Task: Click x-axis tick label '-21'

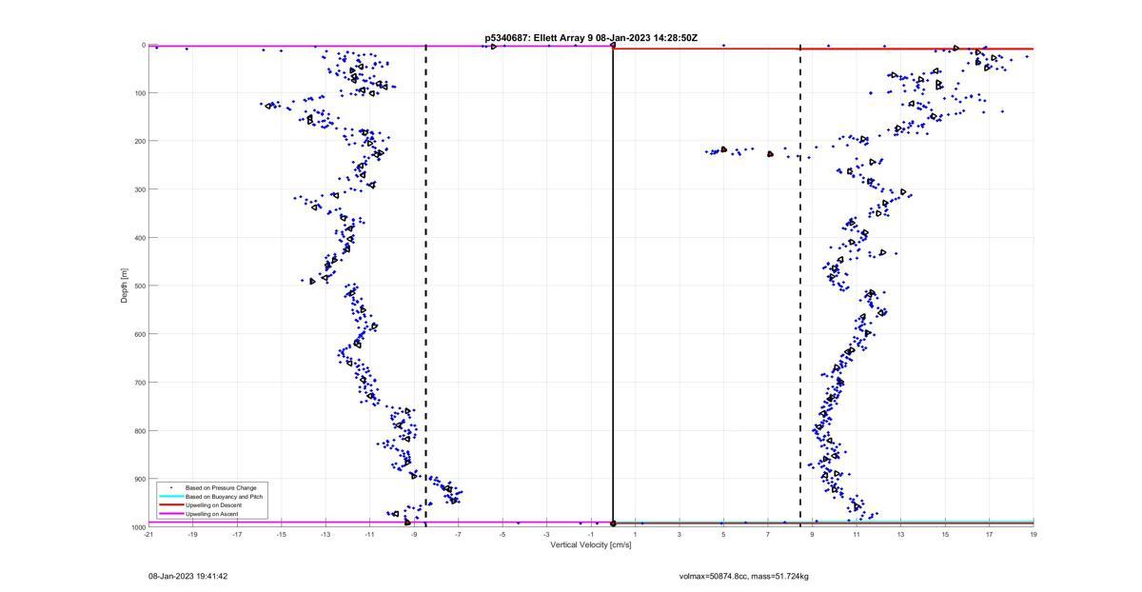Action: (148, 534)
